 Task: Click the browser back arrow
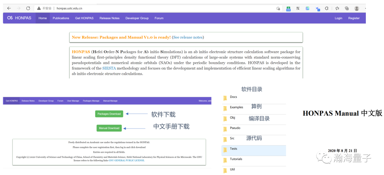tap(9, 8)
